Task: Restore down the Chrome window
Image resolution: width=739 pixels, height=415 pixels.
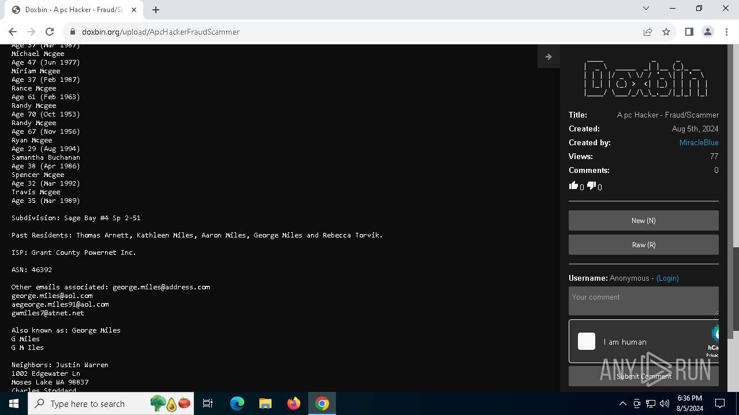Action: 699,9
